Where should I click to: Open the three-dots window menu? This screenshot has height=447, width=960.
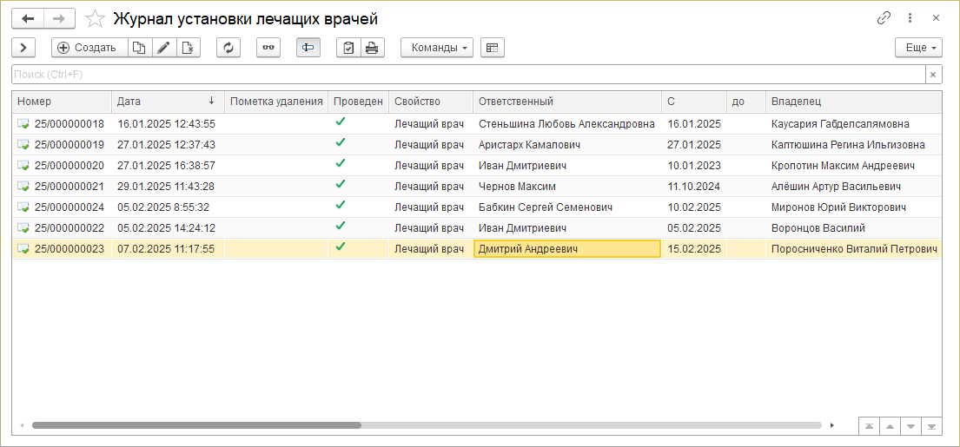(x=910, y=18)
